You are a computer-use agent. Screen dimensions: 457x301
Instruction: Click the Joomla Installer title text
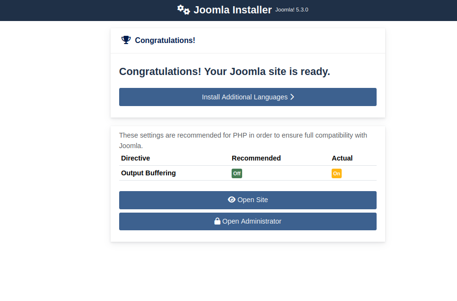pos(233,10)
